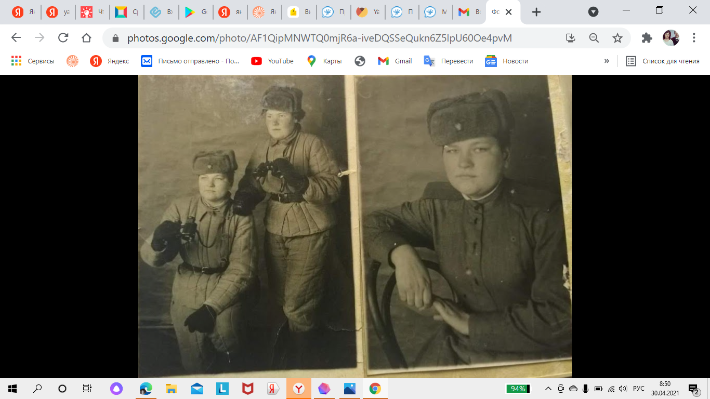
Task: Open the tab search dropdown arrow
Action: pyautogui.click(x=593, y=12)
